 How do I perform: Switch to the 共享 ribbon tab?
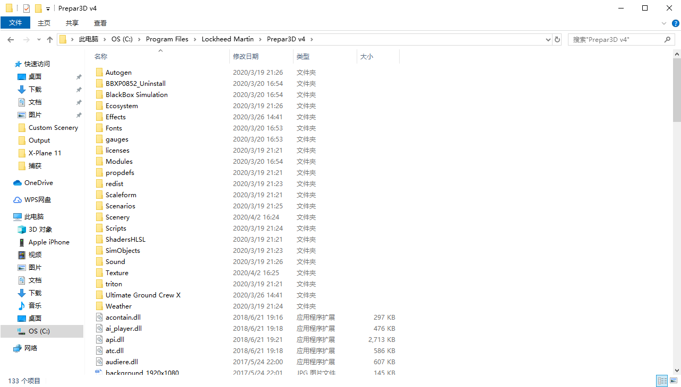[x=72, y=23]
